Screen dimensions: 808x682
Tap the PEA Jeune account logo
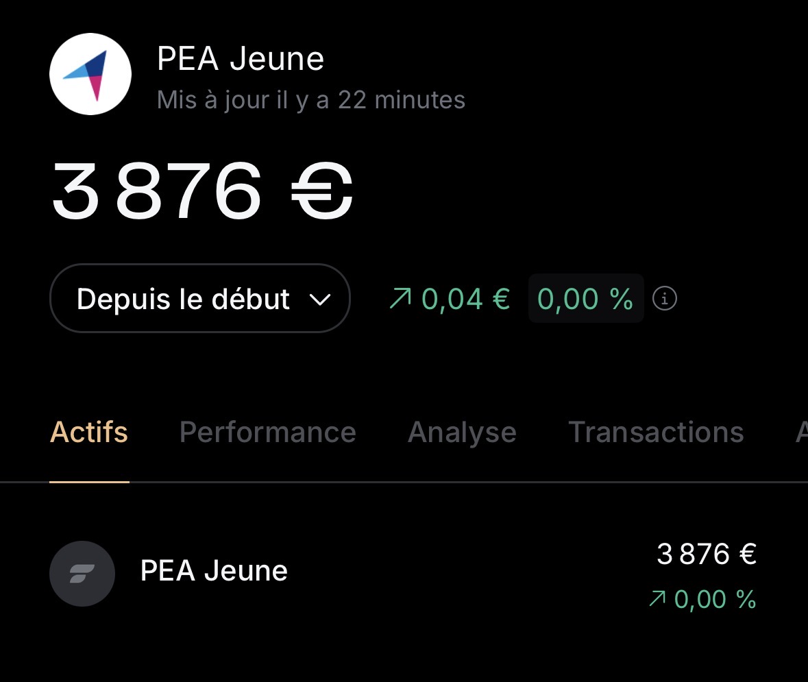(x=90, y=74)
